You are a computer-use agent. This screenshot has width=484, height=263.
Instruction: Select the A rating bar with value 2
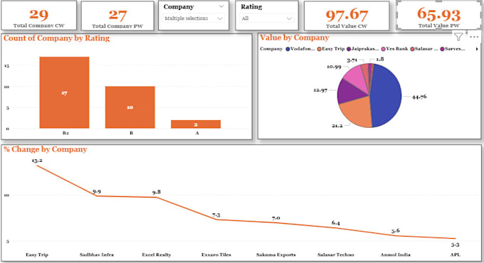(x=196, y=124)
